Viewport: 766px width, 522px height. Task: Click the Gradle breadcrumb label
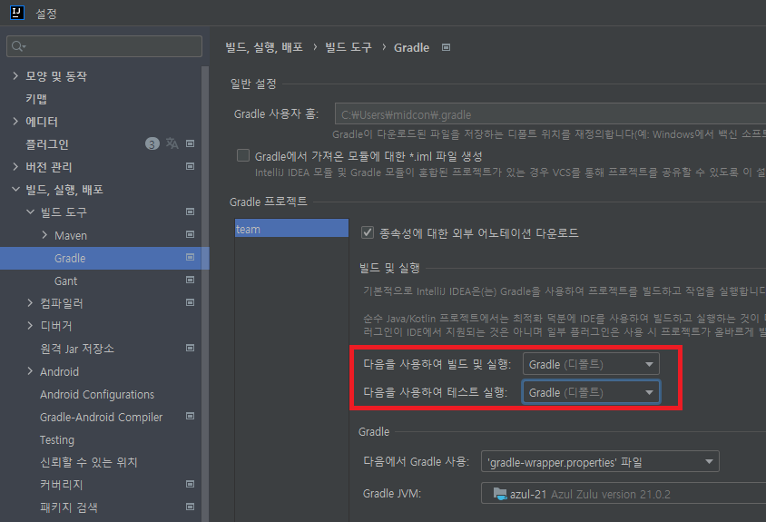tap(411, 47)
